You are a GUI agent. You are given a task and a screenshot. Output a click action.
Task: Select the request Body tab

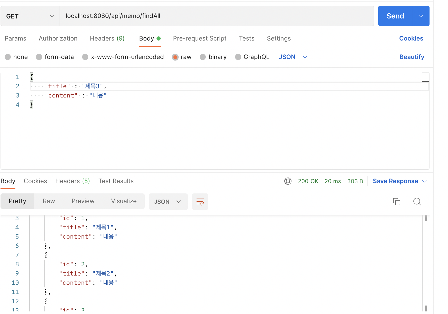[x=150, y=38]
